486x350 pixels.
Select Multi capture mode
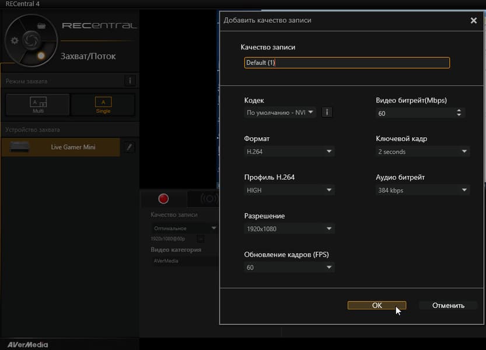tap(38, 105)
